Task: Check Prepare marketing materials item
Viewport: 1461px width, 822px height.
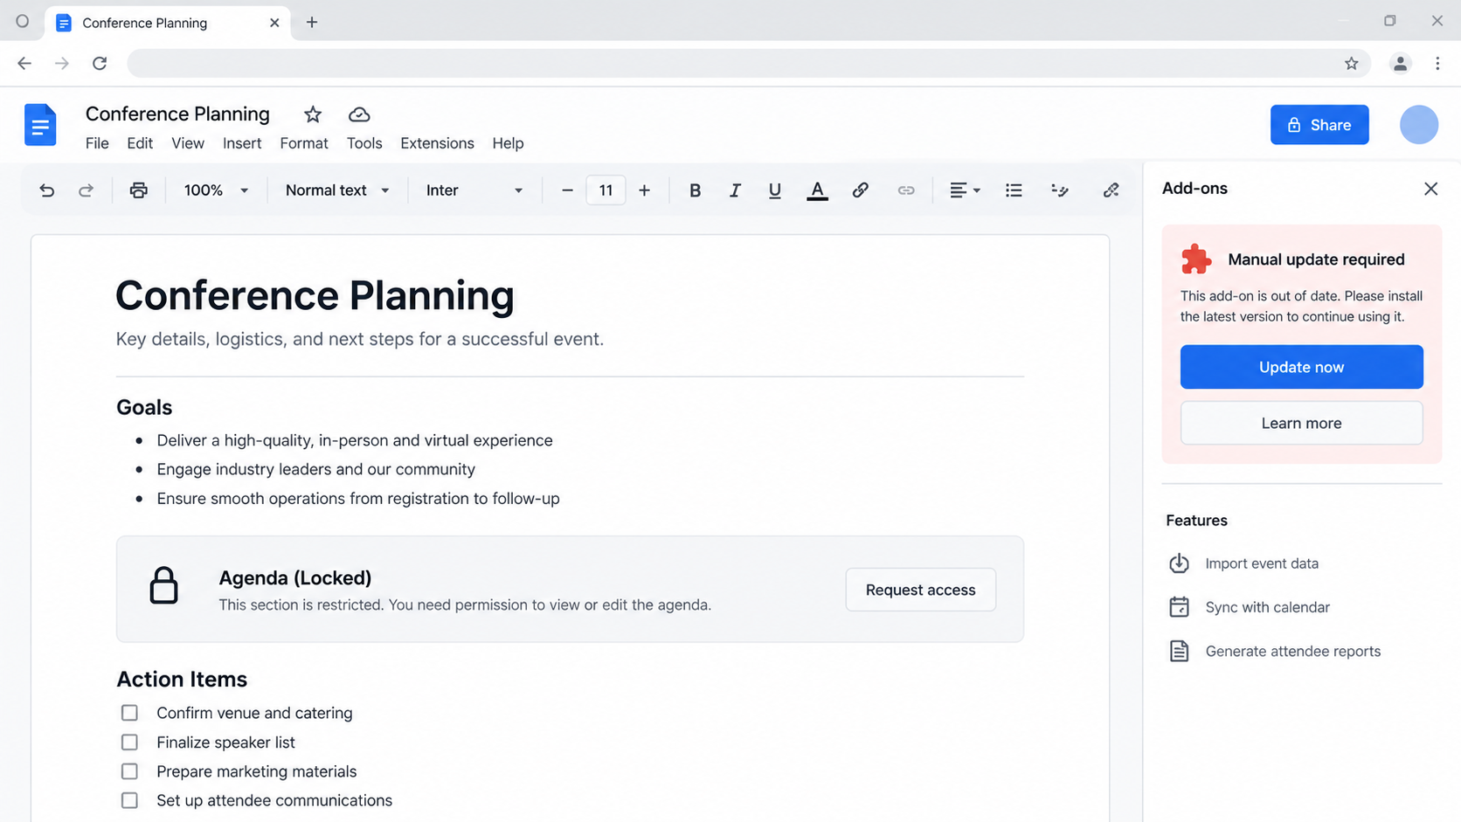Action: (129, 771)
